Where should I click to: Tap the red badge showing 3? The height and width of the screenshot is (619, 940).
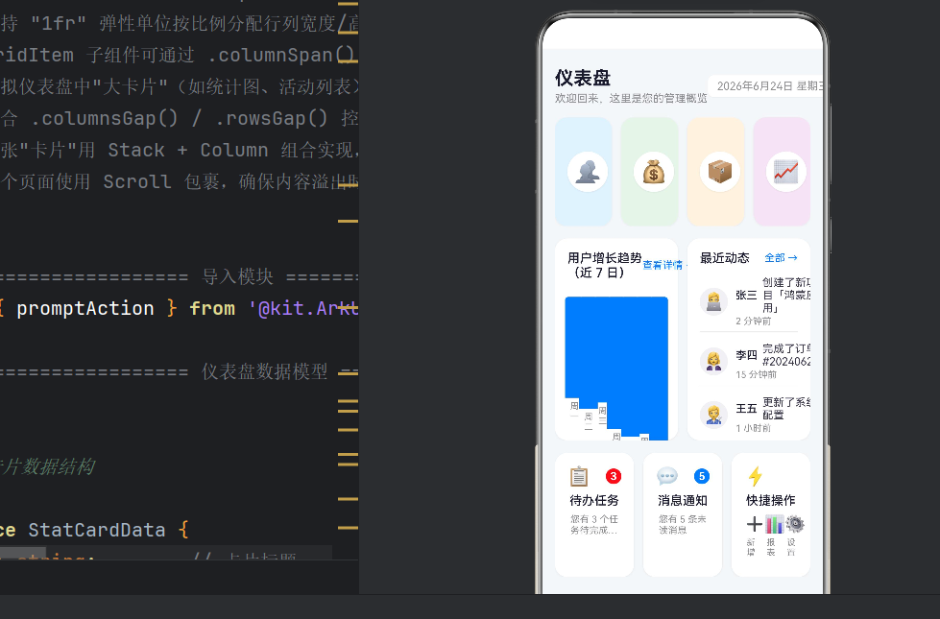tap(614, 476)
